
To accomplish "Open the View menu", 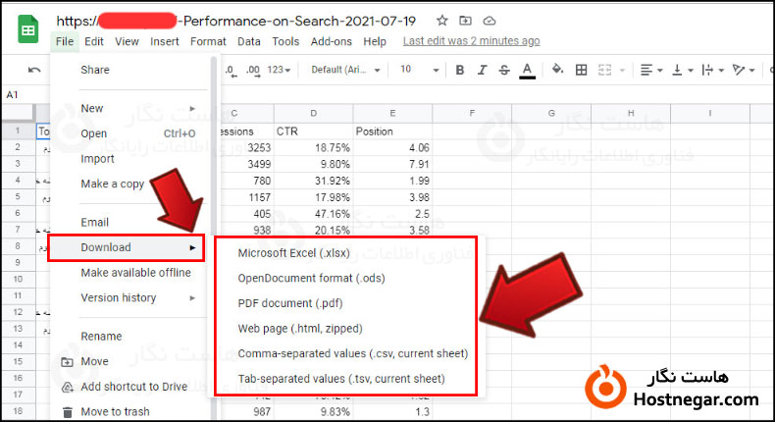I will [127, 41].
